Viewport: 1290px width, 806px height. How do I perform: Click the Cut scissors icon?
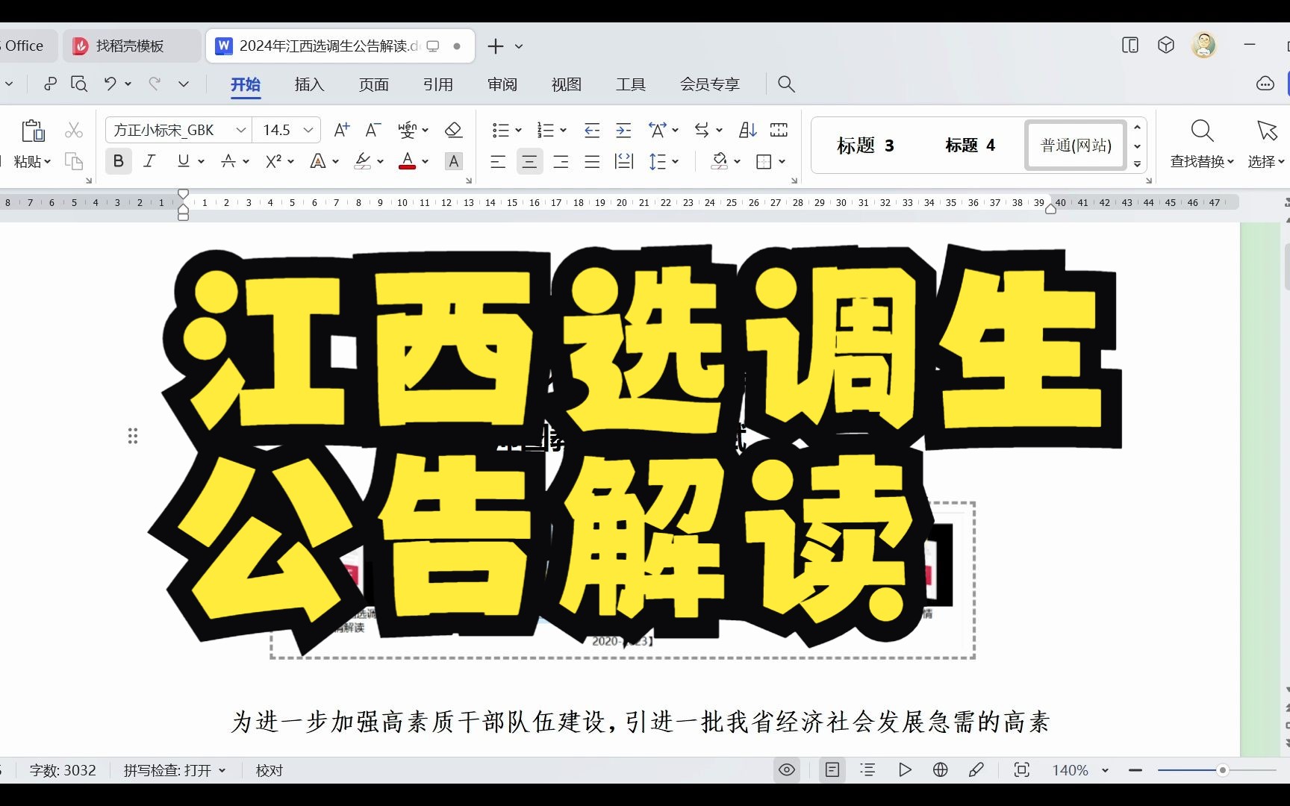[74, 131]
